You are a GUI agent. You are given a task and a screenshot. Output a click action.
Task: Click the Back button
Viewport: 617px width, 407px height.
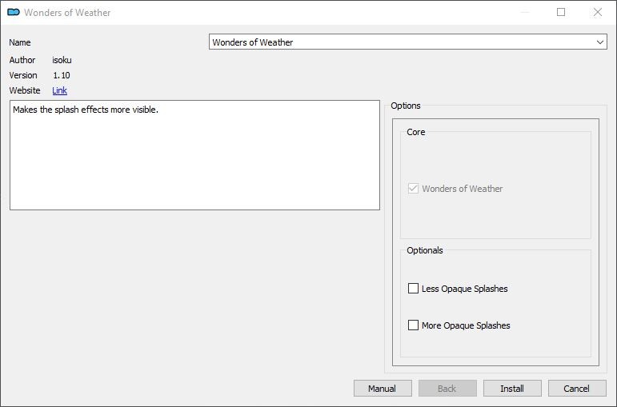tap(447, 389)
